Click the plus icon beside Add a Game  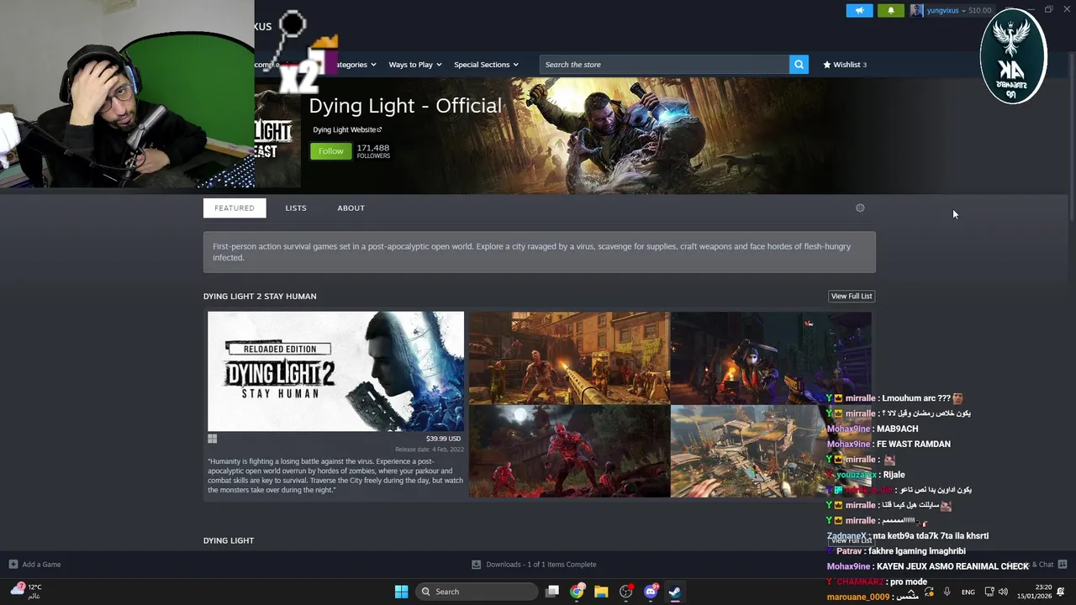pyautogui.click(x=13, y=565)
